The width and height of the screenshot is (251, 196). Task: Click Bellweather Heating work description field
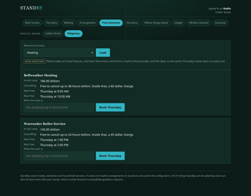59,107
